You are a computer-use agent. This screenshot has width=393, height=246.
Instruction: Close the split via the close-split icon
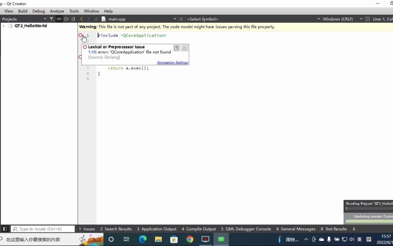pyautogui.click(x=73, y=19)
